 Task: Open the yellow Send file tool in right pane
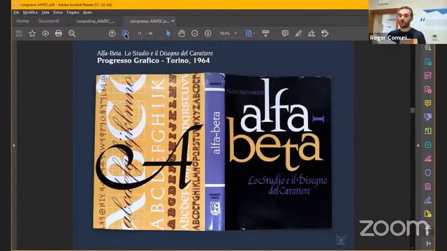point(428,214)
